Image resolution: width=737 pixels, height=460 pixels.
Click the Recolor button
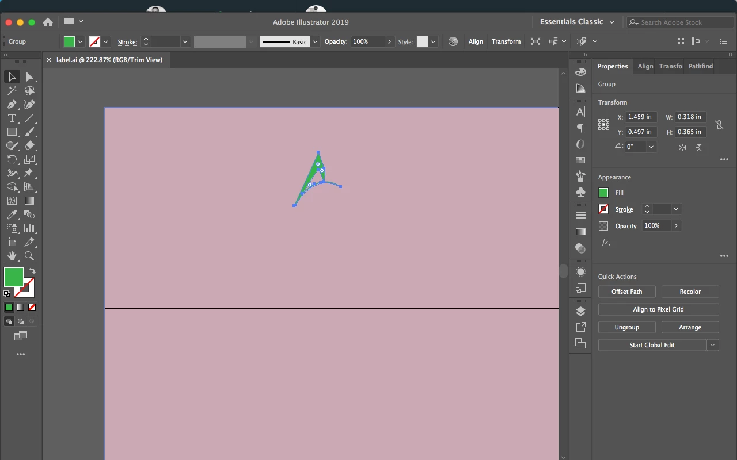tap(690, 292)
